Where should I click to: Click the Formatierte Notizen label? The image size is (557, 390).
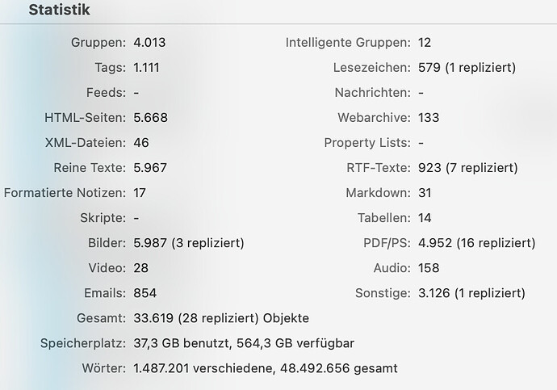pos(65,193)
